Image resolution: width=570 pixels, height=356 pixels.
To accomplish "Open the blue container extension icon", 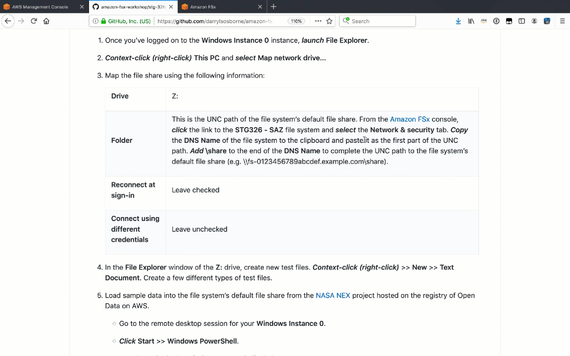I will pos(547,21).
